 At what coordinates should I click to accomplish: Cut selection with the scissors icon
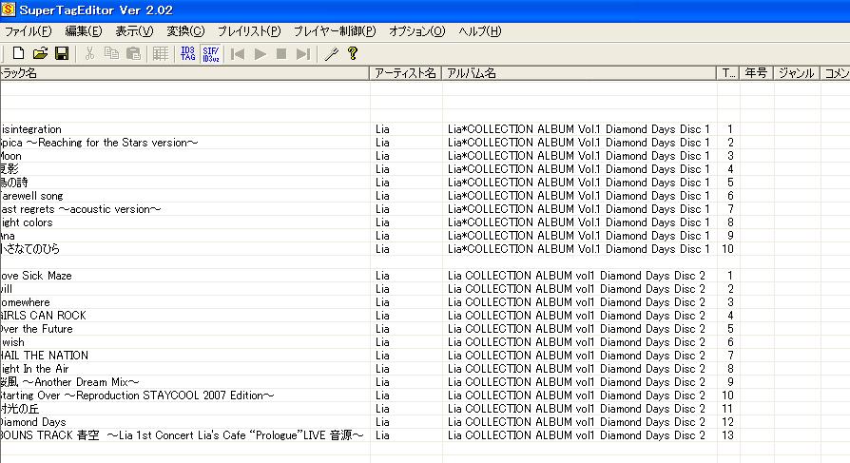90,53
